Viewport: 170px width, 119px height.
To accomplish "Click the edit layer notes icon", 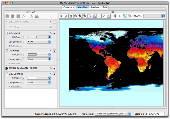I will (13, 16).
